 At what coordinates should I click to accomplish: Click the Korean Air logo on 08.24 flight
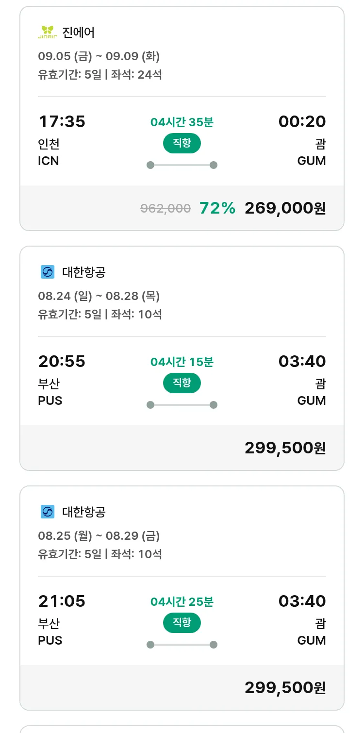coord(48,272)
